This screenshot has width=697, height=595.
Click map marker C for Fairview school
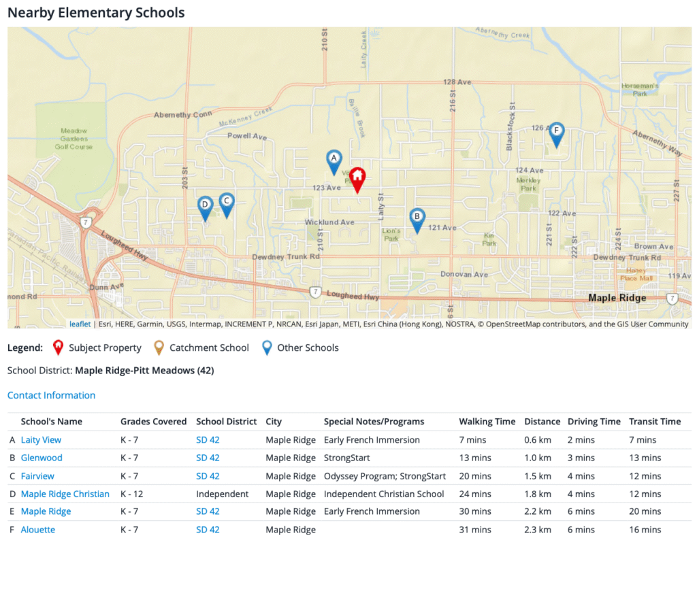(227, 203)
